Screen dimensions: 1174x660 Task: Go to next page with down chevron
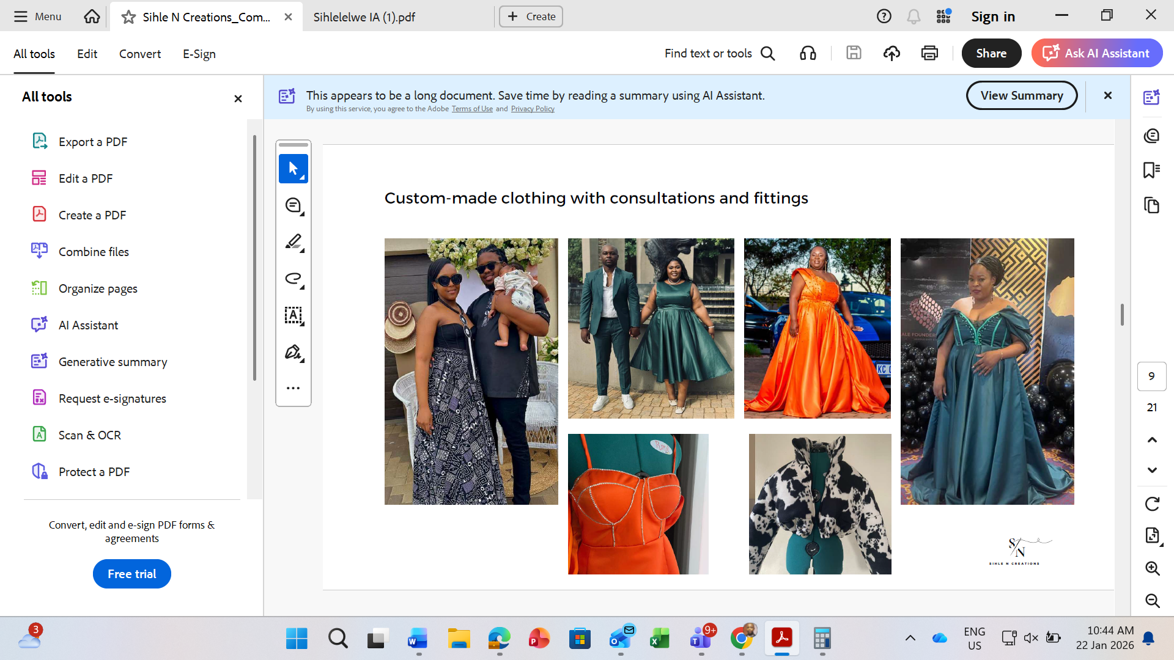[1152, 470]
